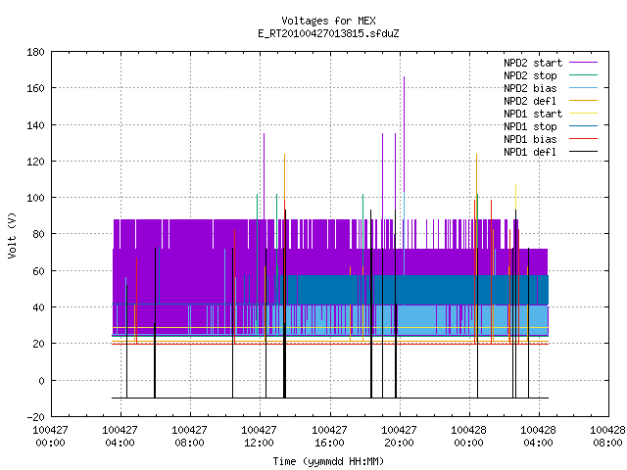Click x-axis tick 100427 16:00
627x470 pixels.
point(329,437)
